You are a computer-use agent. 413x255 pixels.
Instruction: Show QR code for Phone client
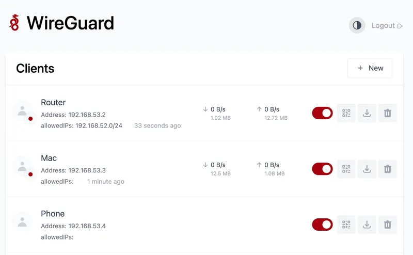[346, 225]
